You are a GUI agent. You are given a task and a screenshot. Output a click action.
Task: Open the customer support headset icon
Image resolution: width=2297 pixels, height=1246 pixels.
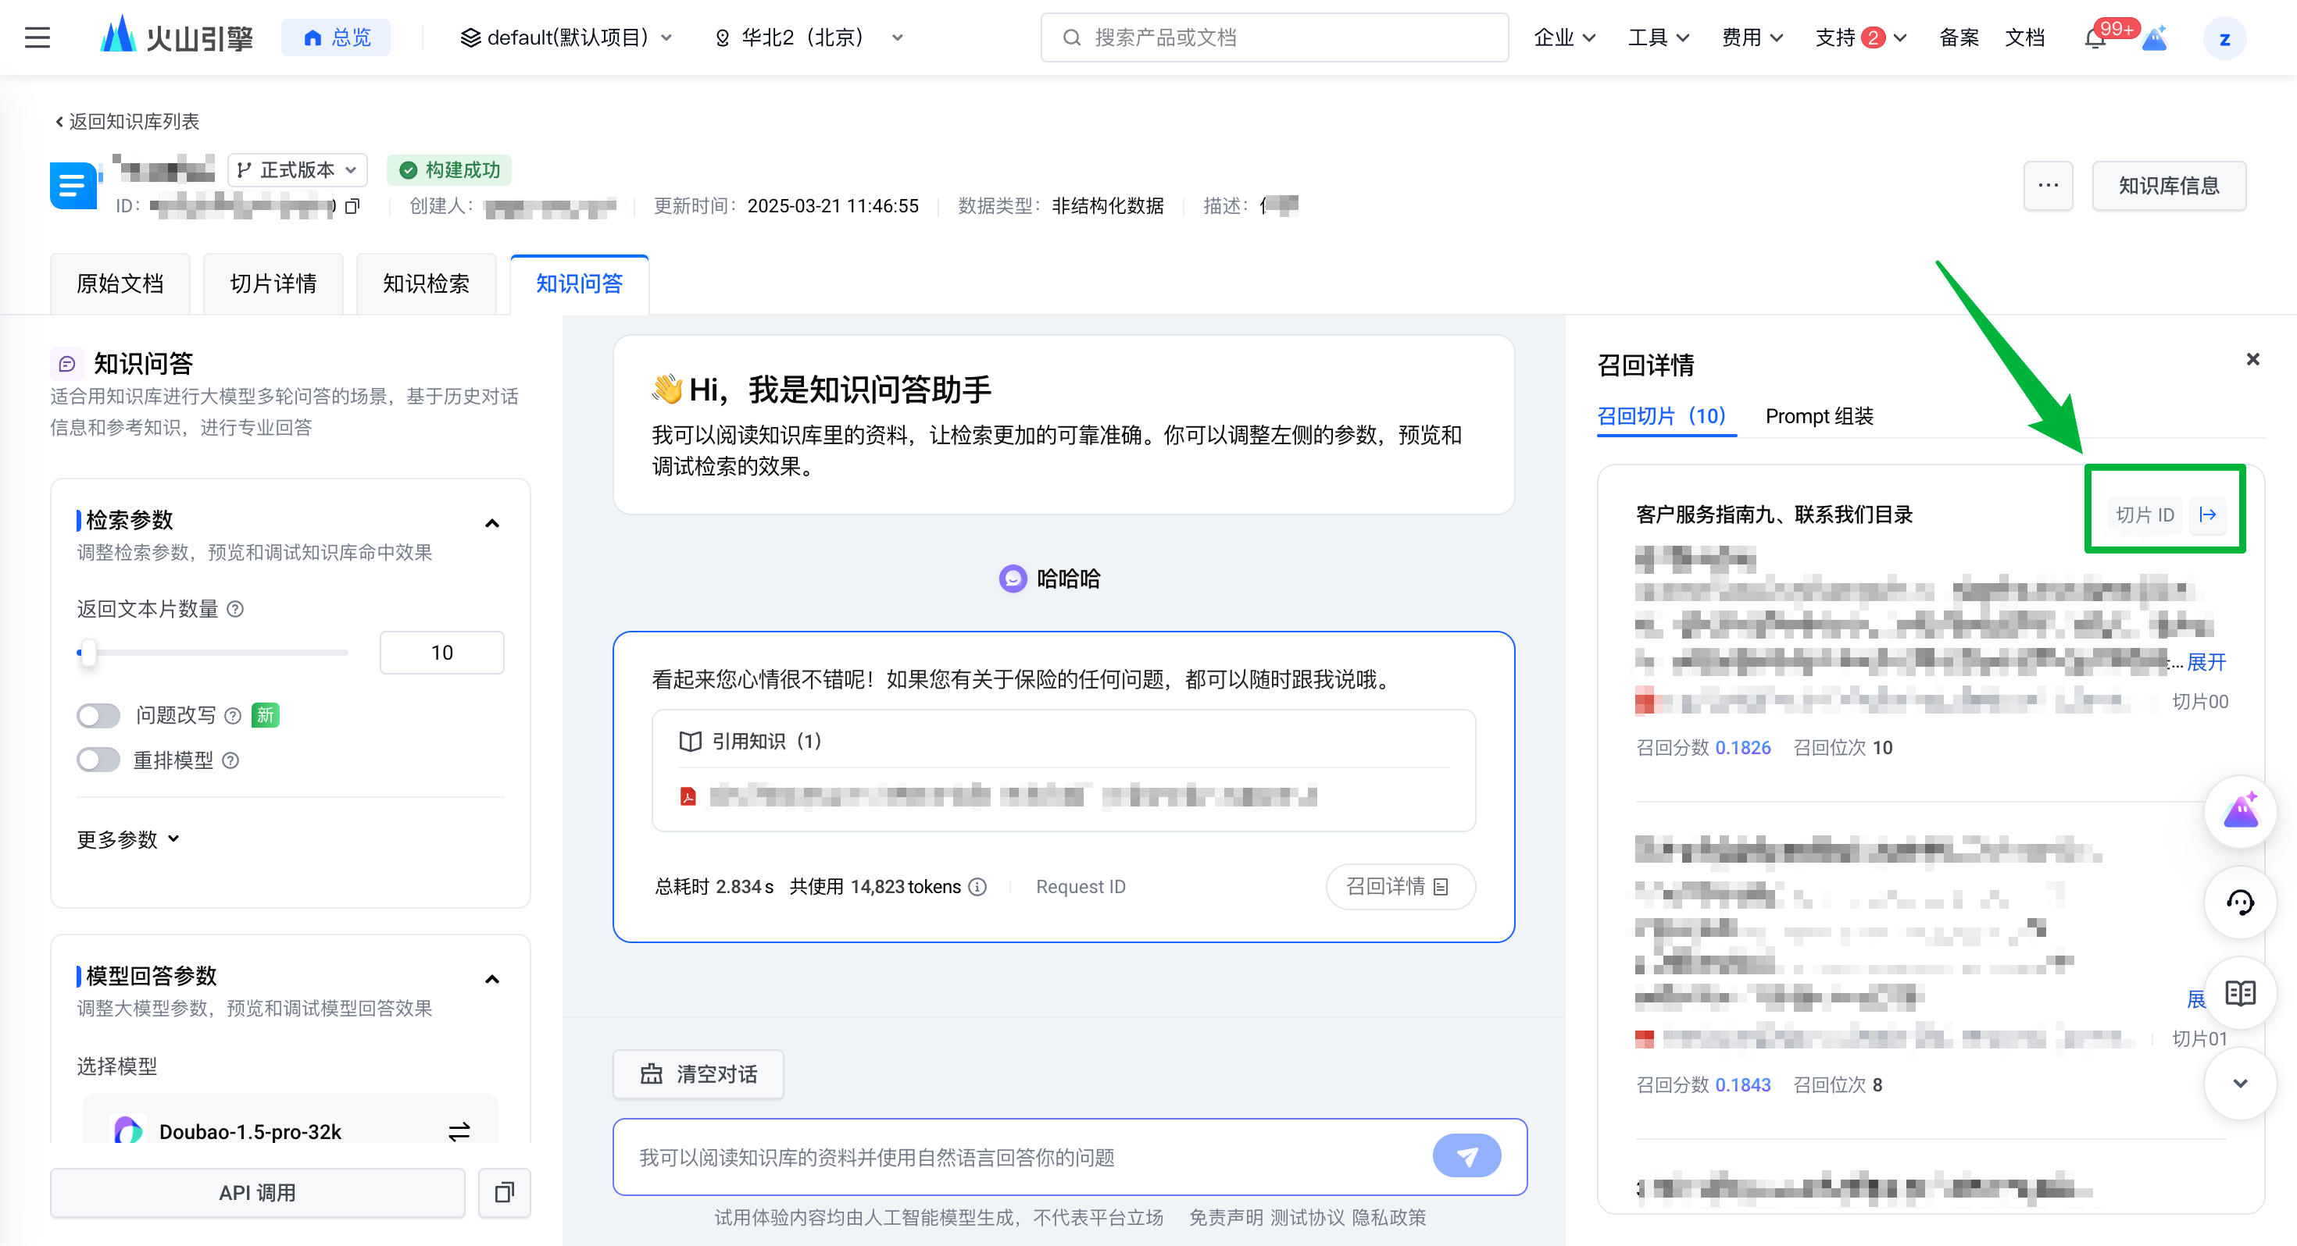pos(2240,902)
